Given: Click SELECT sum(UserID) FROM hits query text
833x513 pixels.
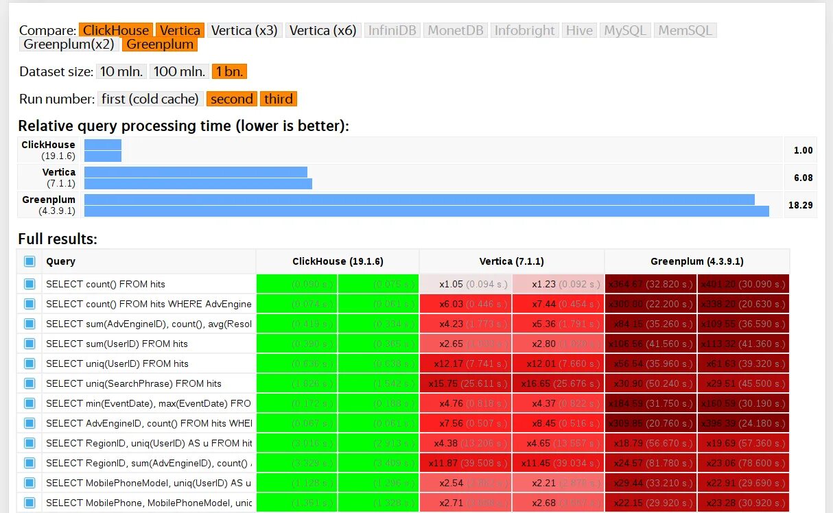Looking at the screenshot, I should tap(117, 344).
